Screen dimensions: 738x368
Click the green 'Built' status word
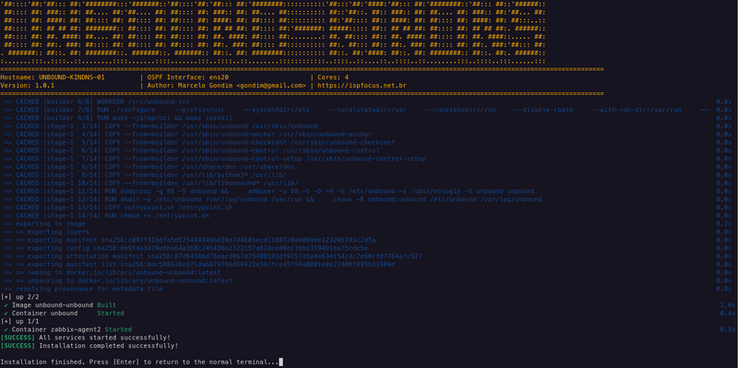(x=106, y=305)
